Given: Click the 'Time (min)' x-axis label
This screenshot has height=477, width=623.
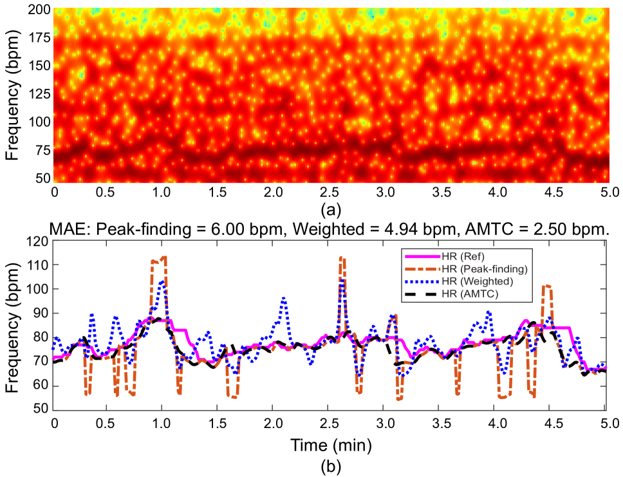Looking at the screenshot, I should pos(331,445).
